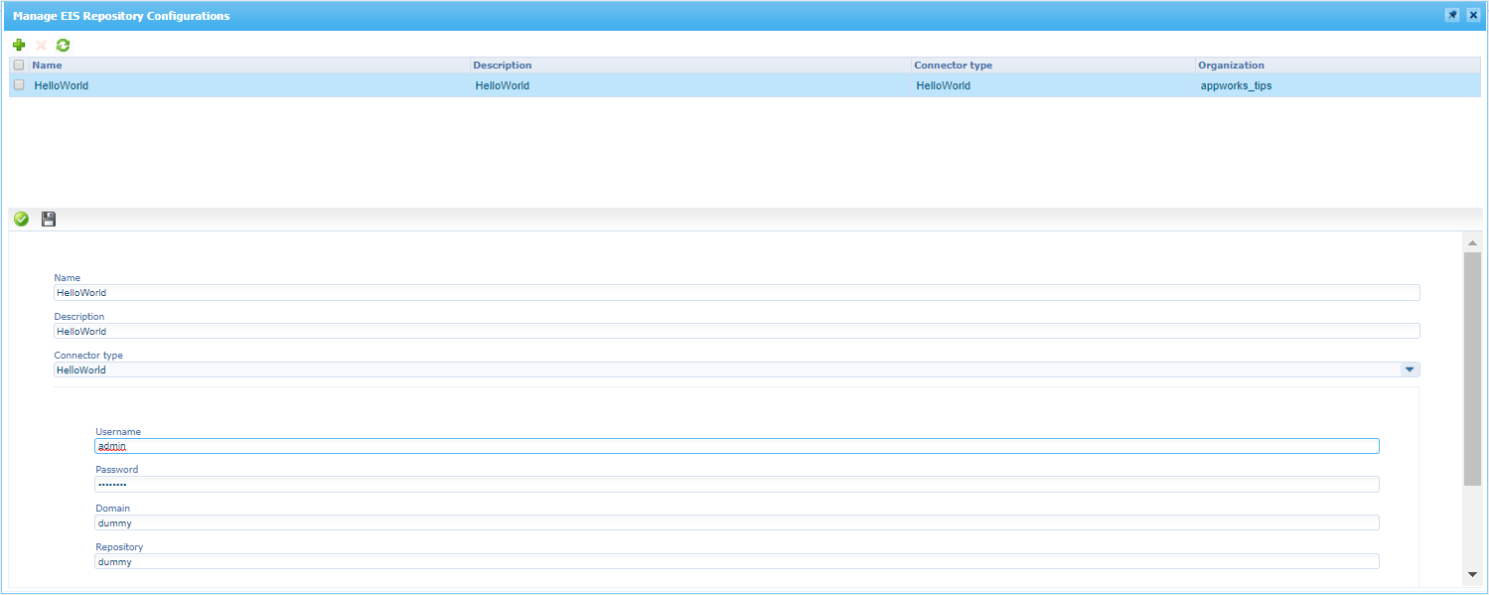Viewport: 1489px width, 595px height.
Task: Click the vertical scrollbar down arrow
Action: coord(1472,574)
